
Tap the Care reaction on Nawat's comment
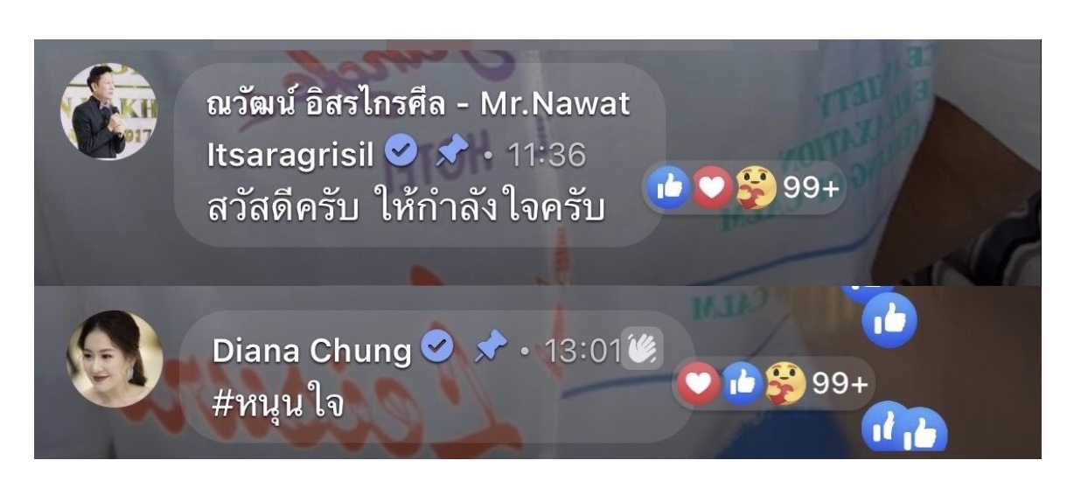[754, 188]
